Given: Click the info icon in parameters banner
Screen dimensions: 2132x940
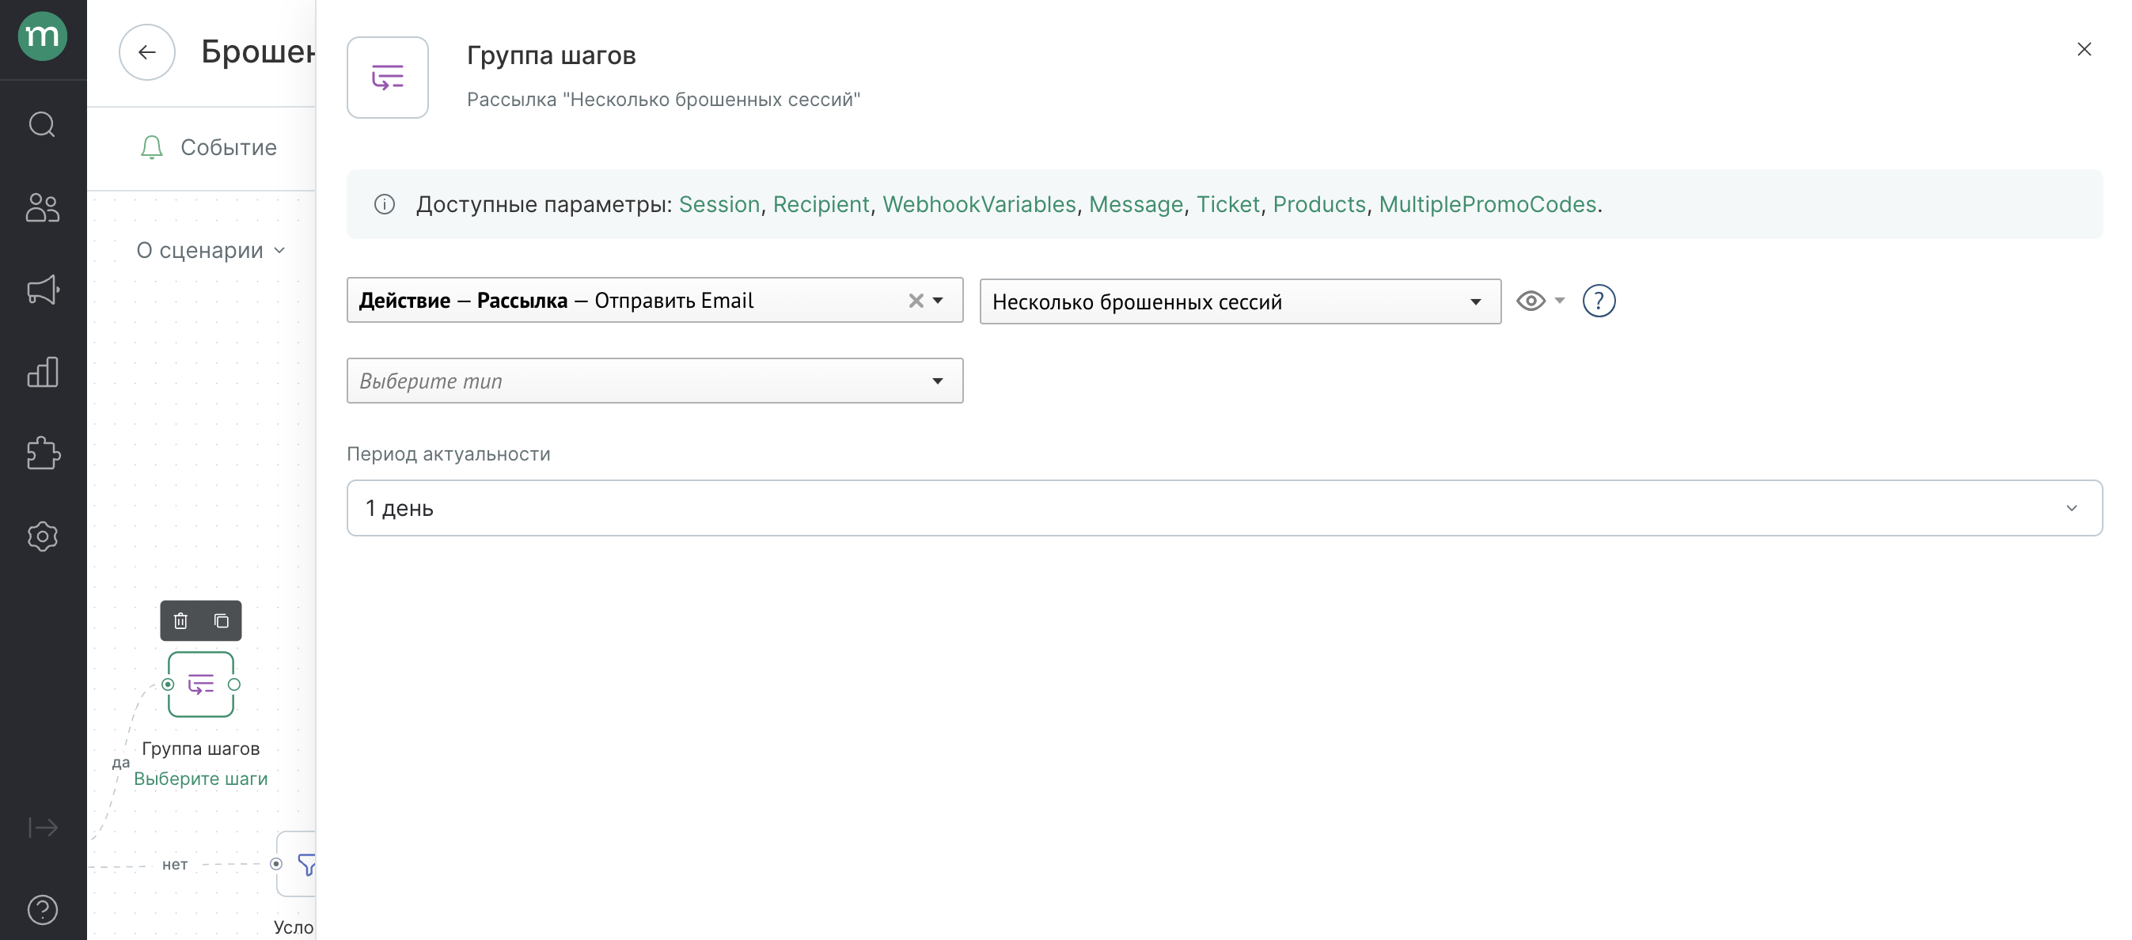Looking at the screenshot, I should [384, 204].
